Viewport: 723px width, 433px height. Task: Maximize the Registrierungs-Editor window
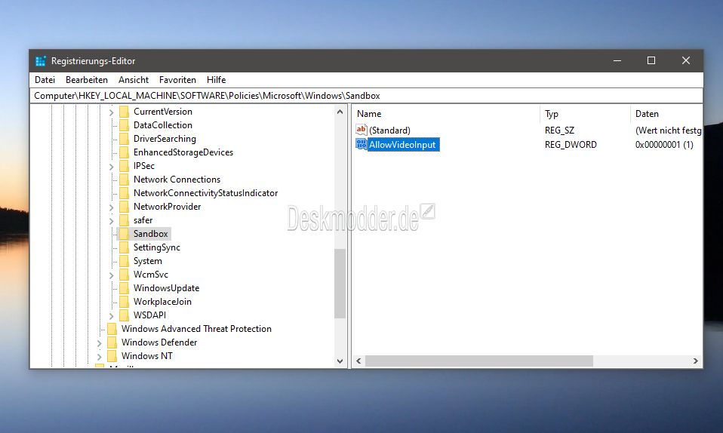(x=651, y=61)
